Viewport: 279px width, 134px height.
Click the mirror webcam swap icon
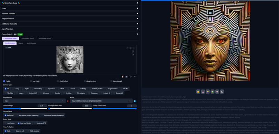pos(130,77)
